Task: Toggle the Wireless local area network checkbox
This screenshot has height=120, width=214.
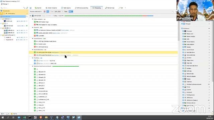Action: (183, 84)
